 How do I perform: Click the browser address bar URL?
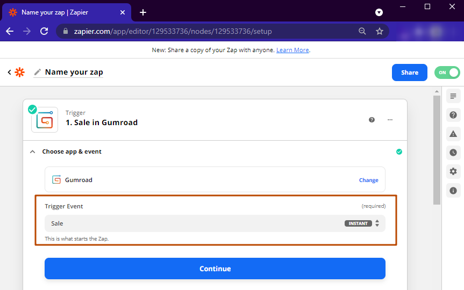click(173, 31)
